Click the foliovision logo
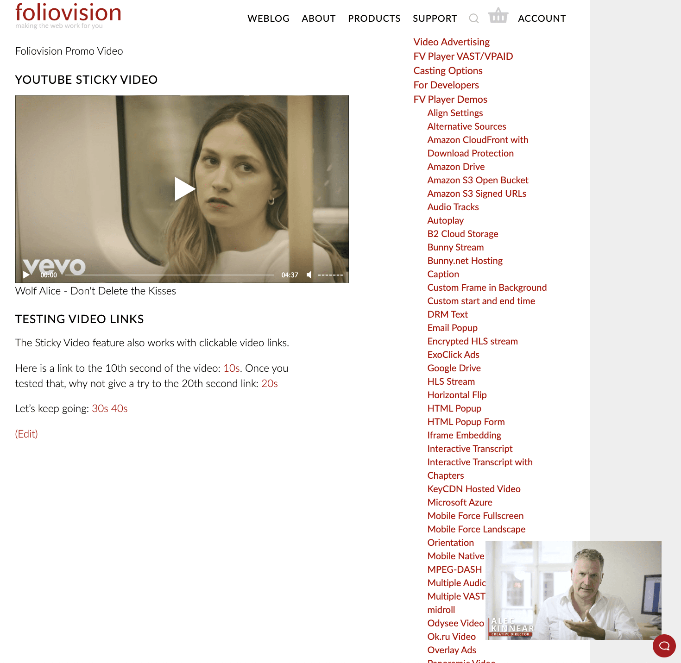The width and height of the screenshot is (681, 663). (68, 16)
